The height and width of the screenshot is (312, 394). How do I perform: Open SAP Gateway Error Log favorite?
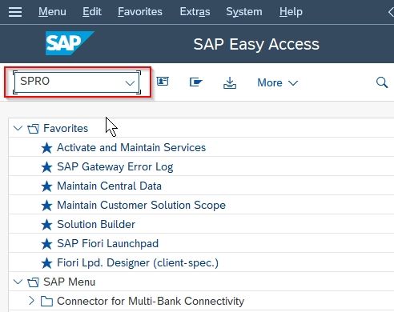click(115, 167)
